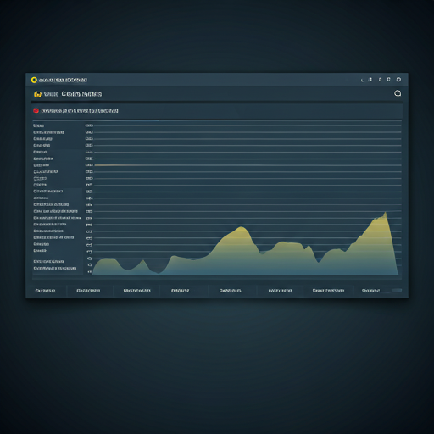The image size is (434, 434).
Task: Click the small pill control in footer bar
Action: (397, 290)
